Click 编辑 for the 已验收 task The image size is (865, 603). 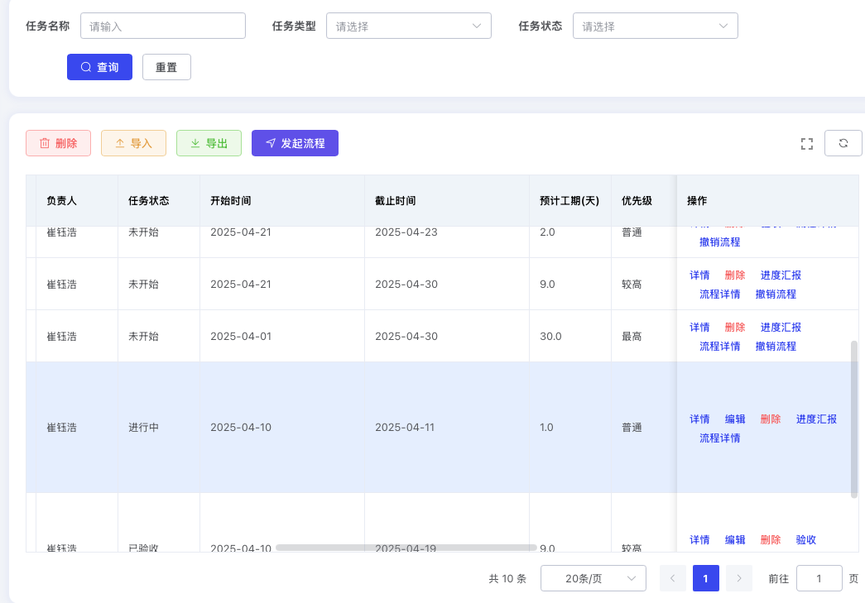click(735, 539)
